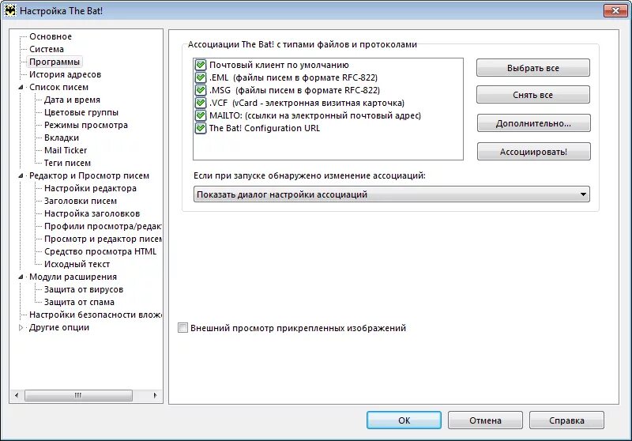Click the 'Отмена' button

tap(485, 420)
